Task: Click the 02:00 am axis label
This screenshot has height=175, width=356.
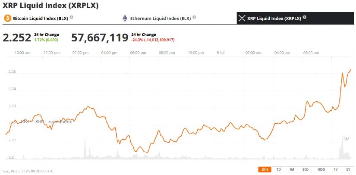Action: click(253, 53)
